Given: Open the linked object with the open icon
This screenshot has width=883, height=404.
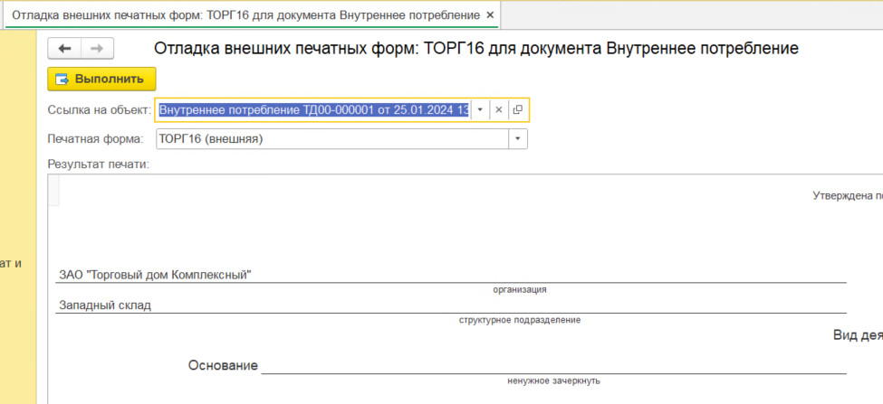Looking at the screenshot, I should pos(518,110).
